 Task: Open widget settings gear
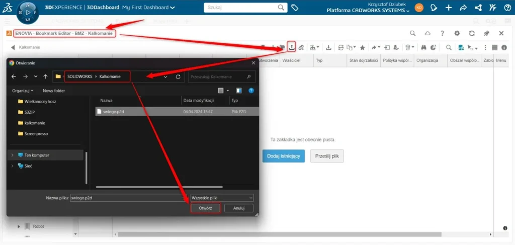coord(457,33)
